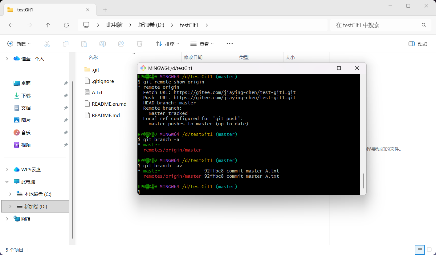Maximize the MINGW64 Git Bash window

pyautogui.click(x=339, y=68)
